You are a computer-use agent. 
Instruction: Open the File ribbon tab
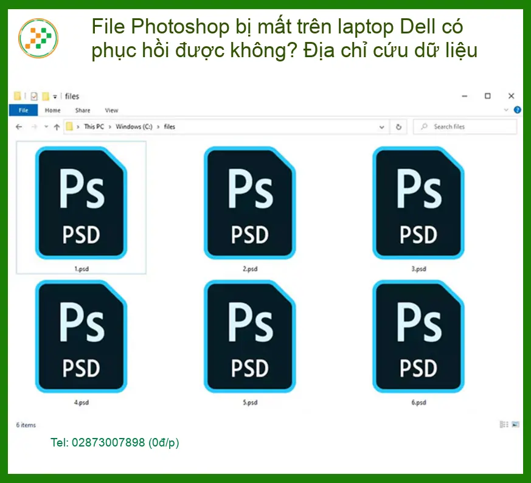pyautogui.click(x=23, y=111)
